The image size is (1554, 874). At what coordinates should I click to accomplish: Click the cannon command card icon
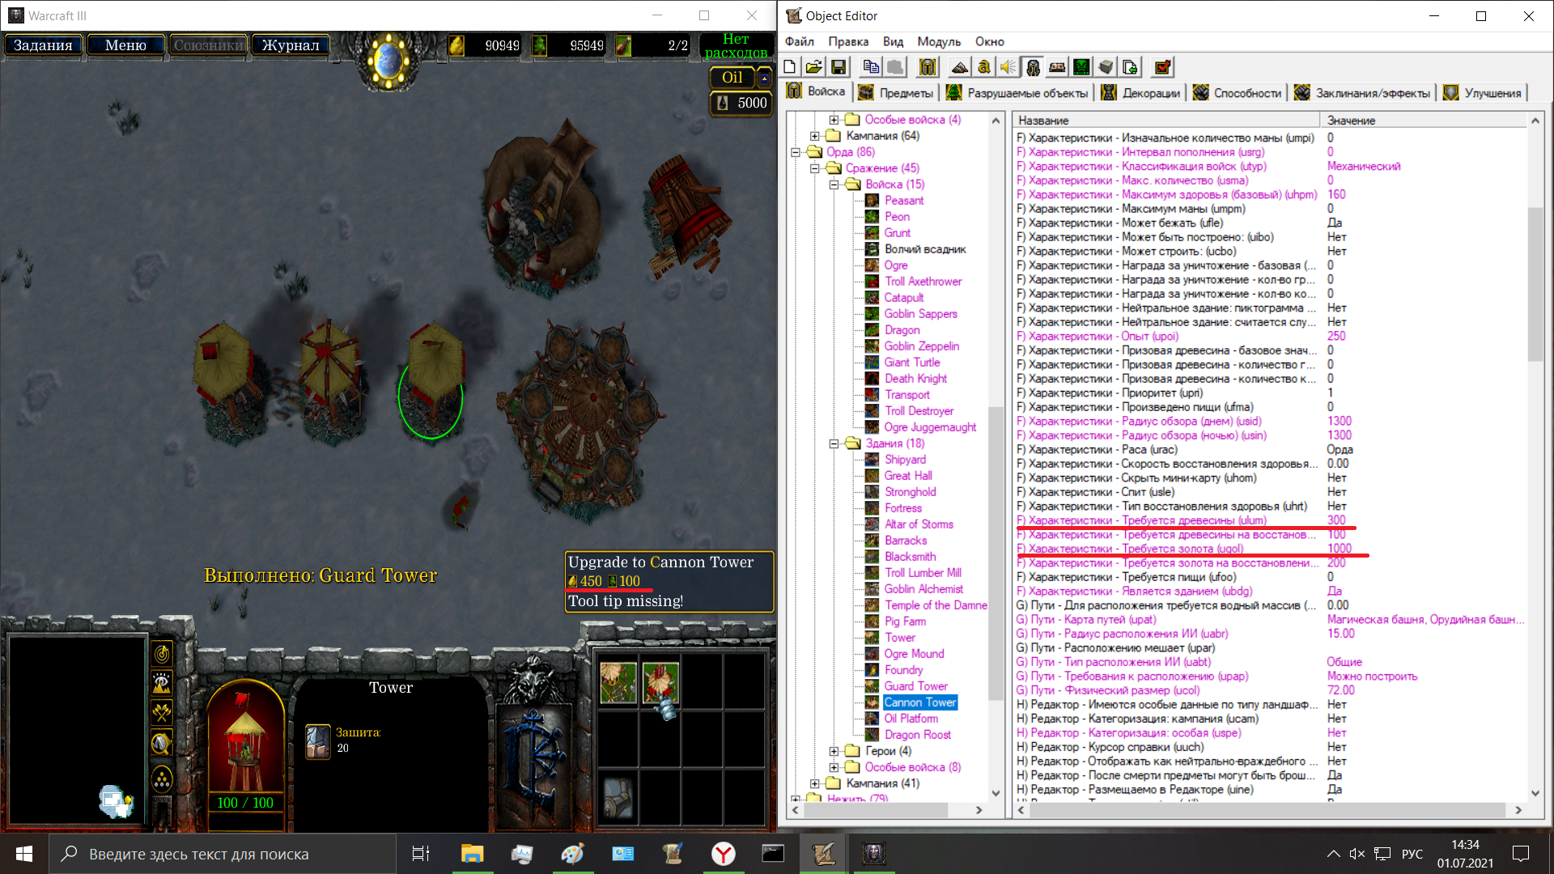pyautogui.click(x=618, y=796)
